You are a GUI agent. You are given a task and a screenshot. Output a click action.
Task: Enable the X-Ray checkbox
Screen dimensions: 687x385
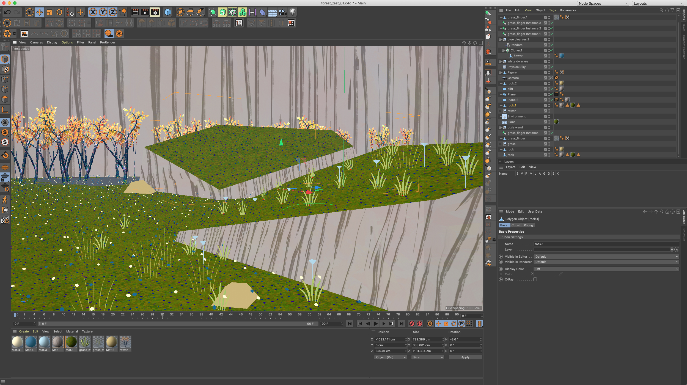coord(535,279)
